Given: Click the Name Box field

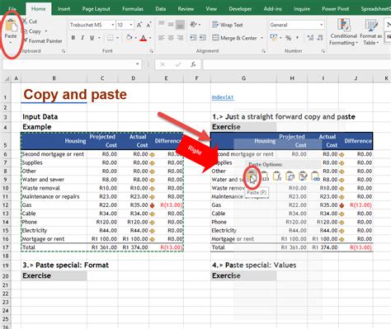Looking at the screenshot, I should [68, 64].
